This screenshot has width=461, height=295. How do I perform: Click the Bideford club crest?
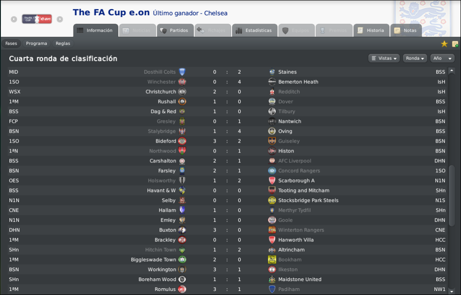click(x=182, y=141)
